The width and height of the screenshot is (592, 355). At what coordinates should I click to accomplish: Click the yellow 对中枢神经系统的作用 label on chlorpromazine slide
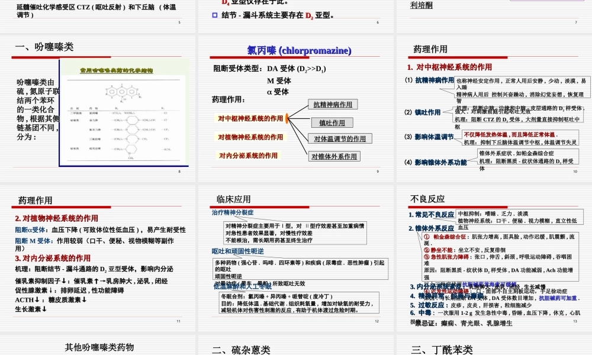250,118
